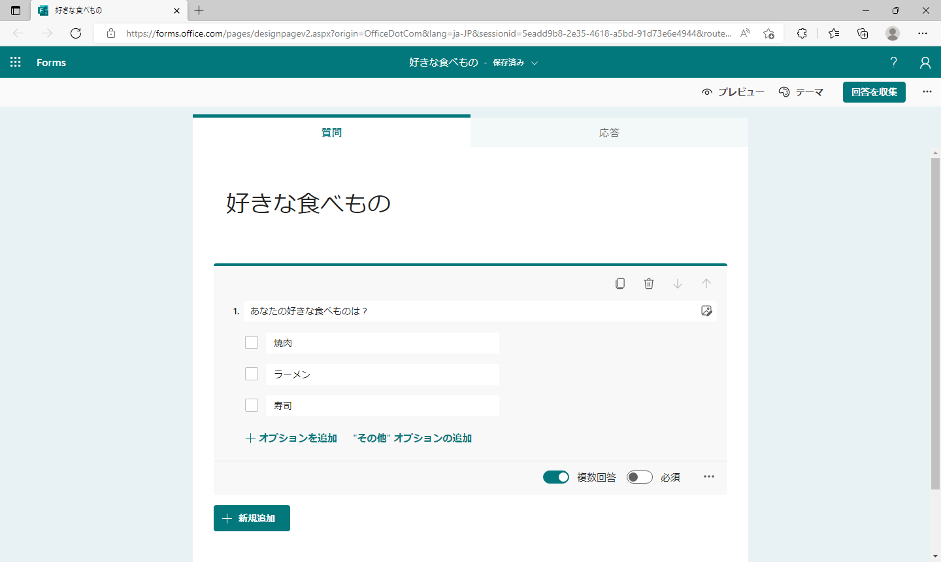View site information lock icon
Image resolution: width=941 pixels, height=562 pixels.
click(x=111, y=33)
